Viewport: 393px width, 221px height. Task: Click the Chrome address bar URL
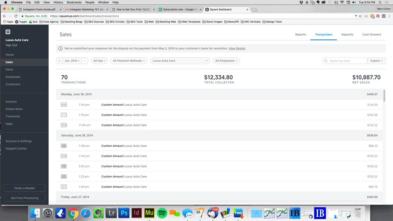coord(84,16)
